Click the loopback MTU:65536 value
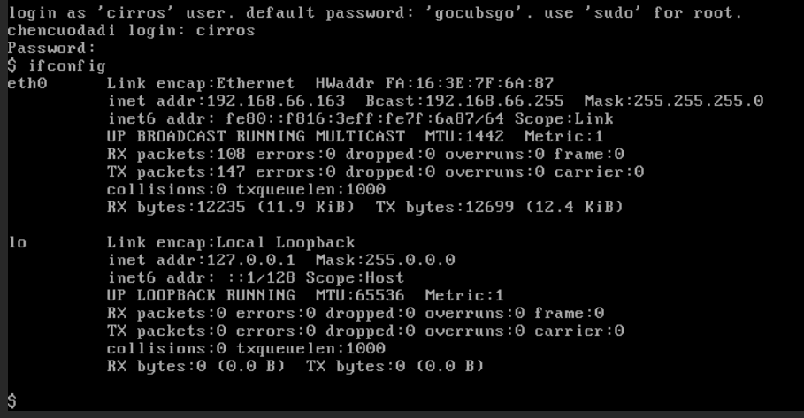This screenshot has height=418, width=804. click(x=365, y=295)
